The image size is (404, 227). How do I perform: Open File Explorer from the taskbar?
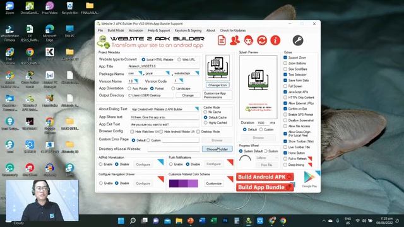tap(179, 221)
